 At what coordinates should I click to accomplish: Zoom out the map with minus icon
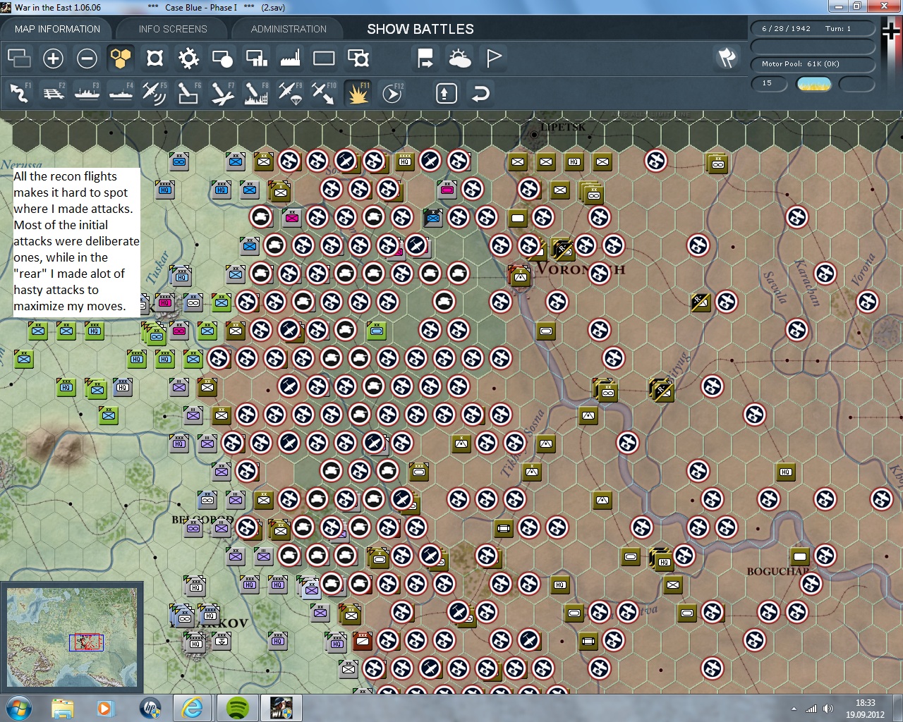87,58
